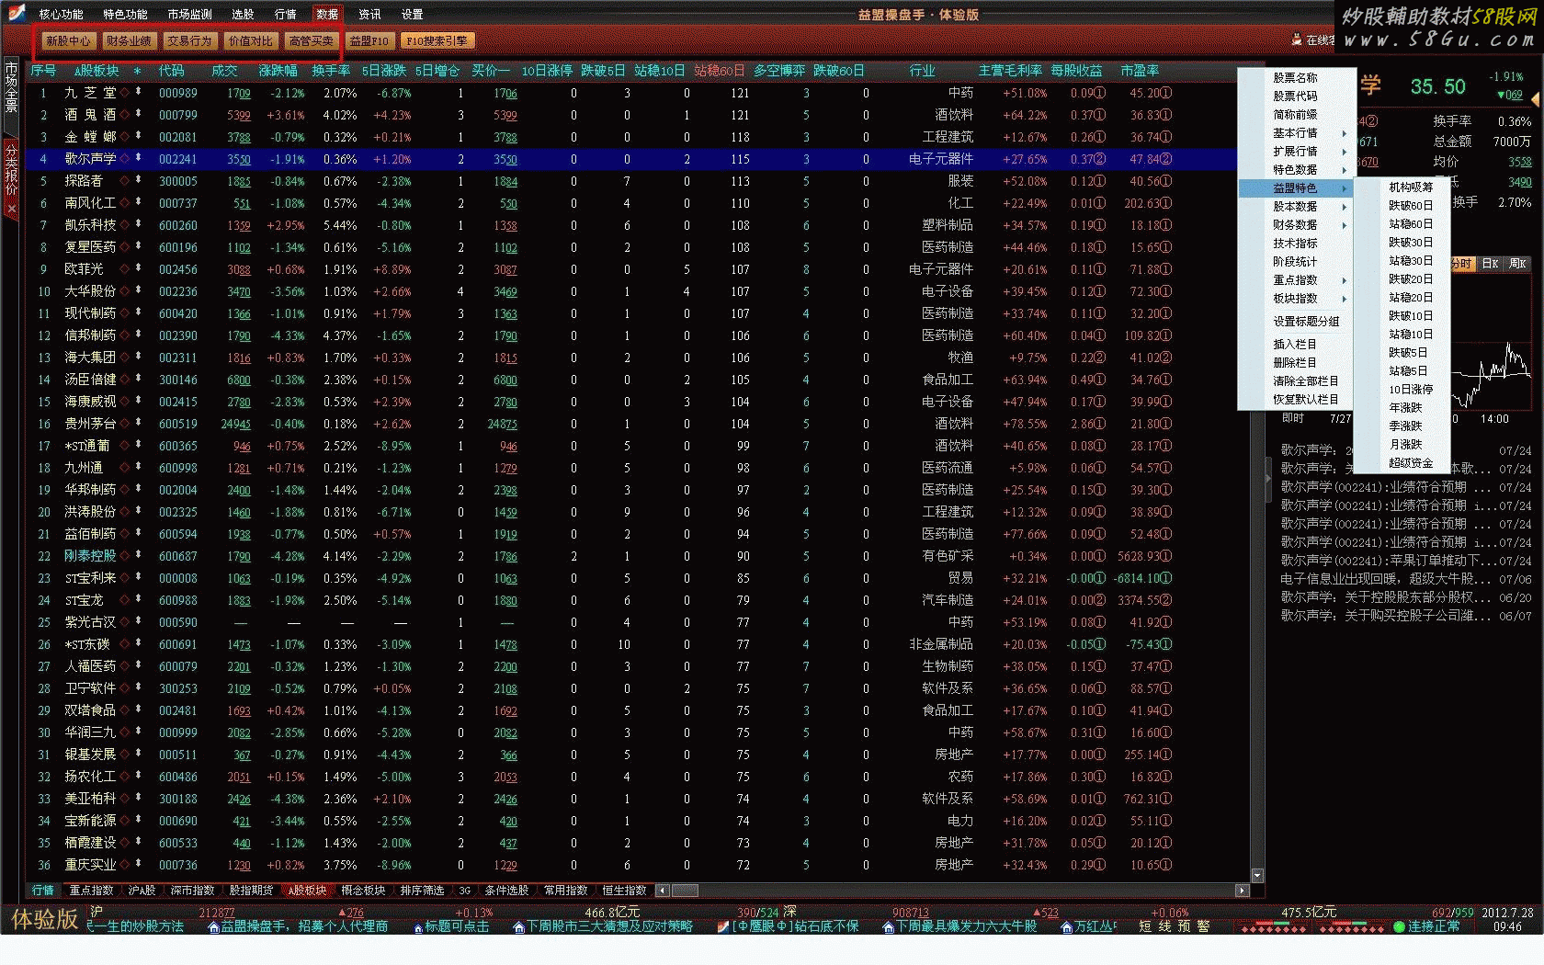1544x965 pixels.
Task: Switch chart to 日K view
Action: point(1491,264)
